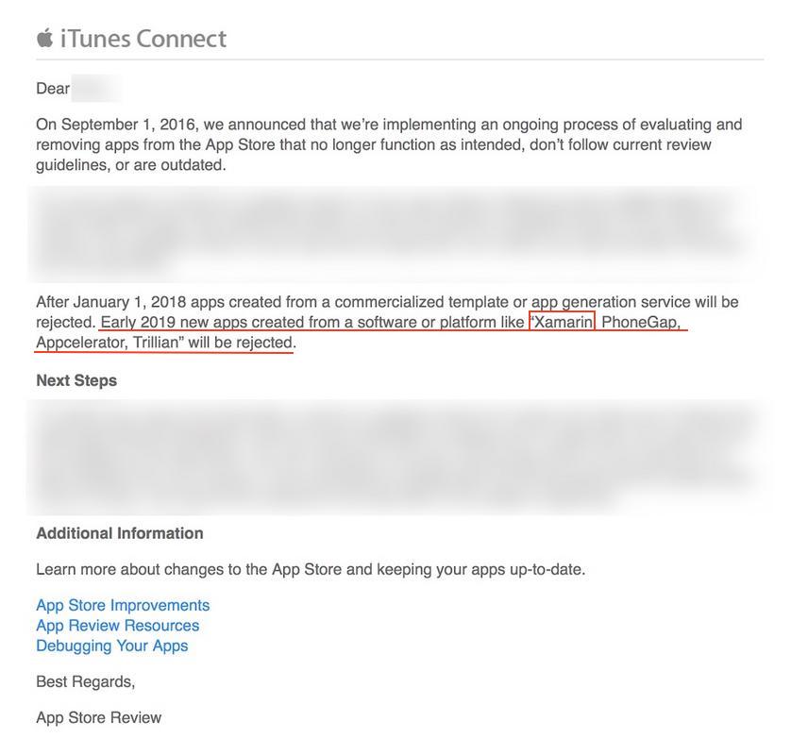This screenshot has width=791, height=755.
Task: Click the word Appcelerator
Action: click(x=81, y=343)
